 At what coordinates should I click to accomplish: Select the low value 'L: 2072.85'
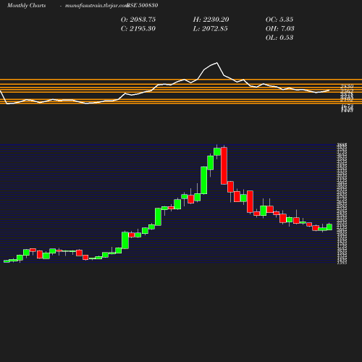click(210, 29)
